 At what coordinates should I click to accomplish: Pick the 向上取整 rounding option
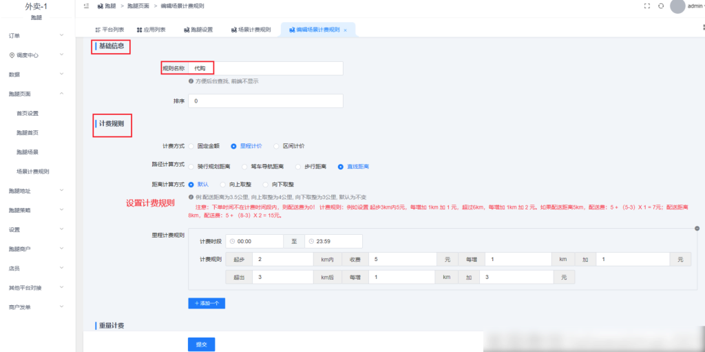223,185
